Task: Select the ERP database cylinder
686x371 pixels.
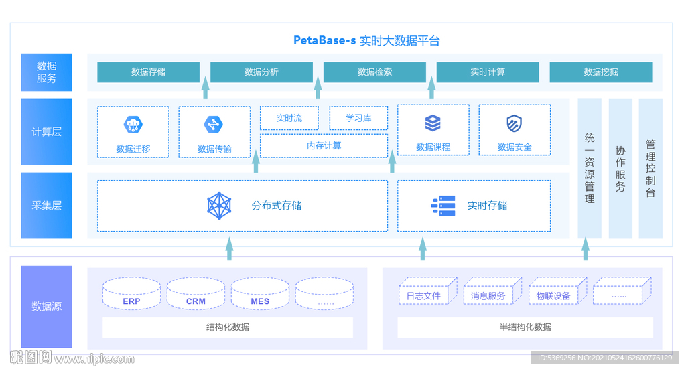Action: (132, 293)
